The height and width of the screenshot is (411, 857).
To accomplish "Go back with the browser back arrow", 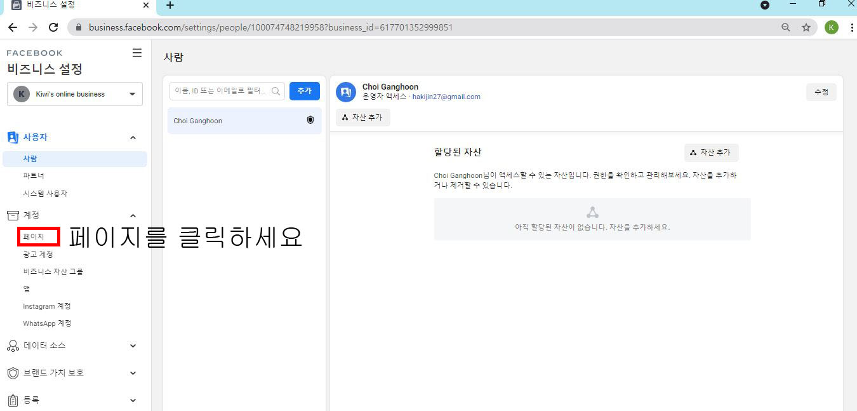I will click(13, 27).
